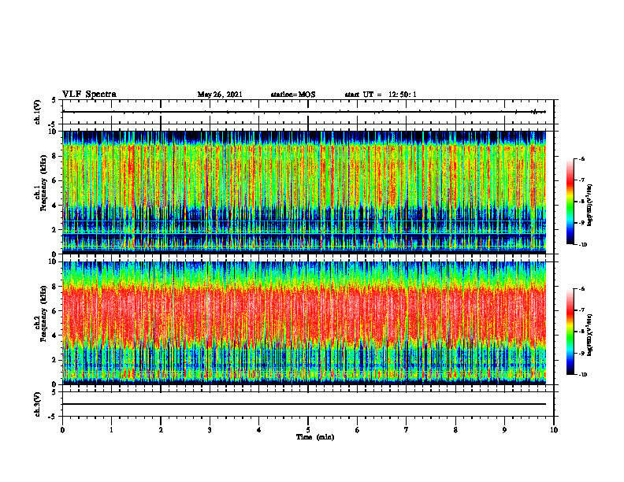This screenshot has width=624, height=482.
Task: Click the '-6' tick on ch.1 color bar
Action: [x=582, y=158]
